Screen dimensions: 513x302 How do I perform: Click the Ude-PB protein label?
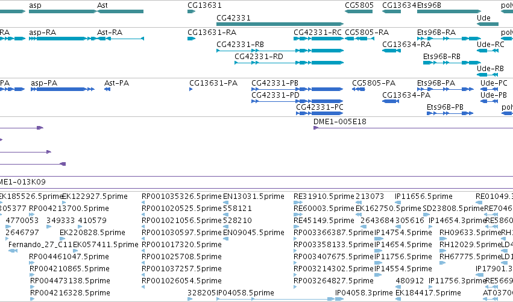494,95
